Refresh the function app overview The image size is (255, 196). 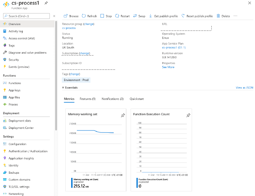[89, 16]
